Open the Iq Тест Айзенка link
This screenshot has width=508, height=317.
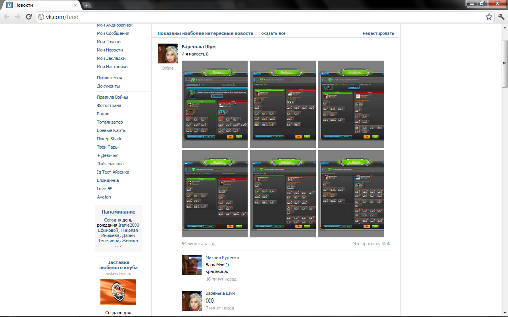[x=113, y=172]
